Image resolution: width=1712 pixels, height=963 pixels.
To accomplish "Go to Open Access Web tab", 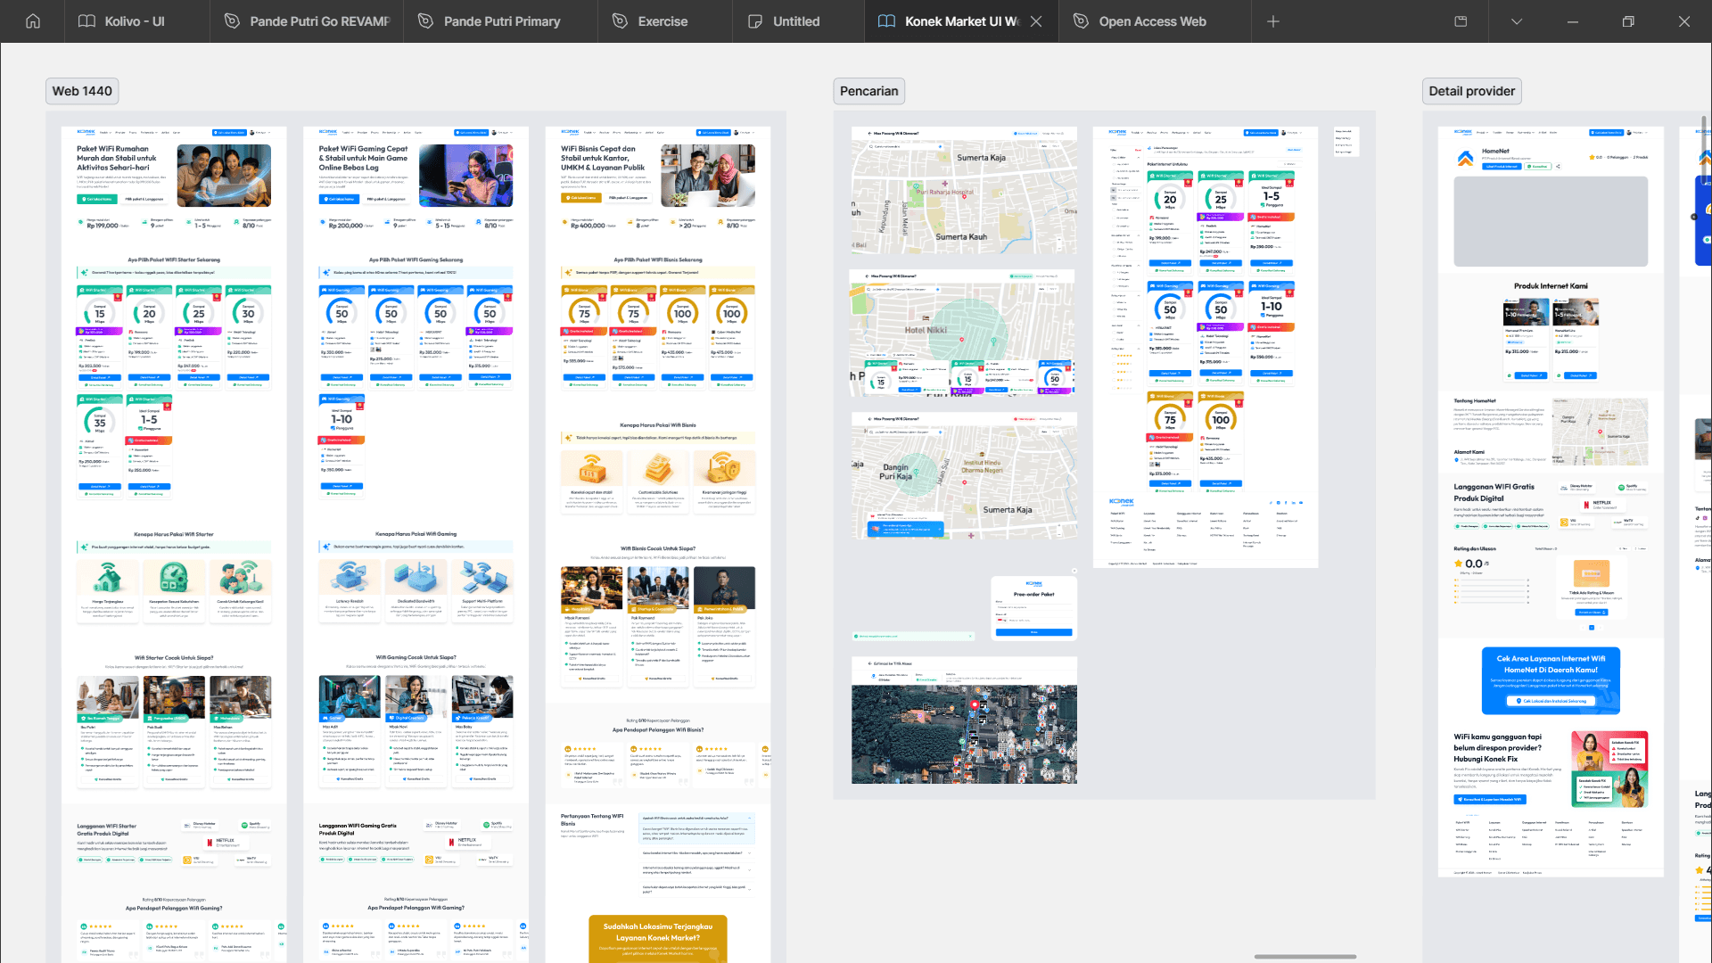I will coord(1152,21).
